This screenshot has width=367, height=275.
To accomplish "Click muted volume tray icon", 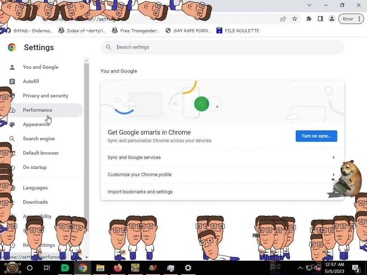I will click(318, 268).
